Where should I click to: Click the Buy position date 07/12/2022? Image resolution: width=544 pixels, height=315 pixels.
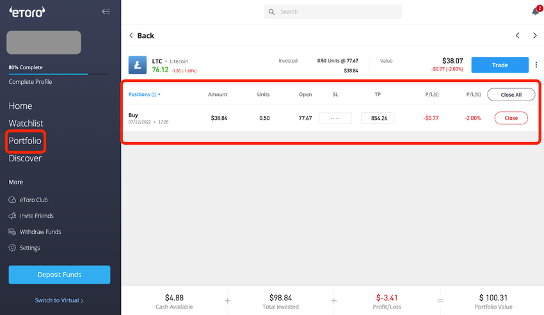point(140,122)
